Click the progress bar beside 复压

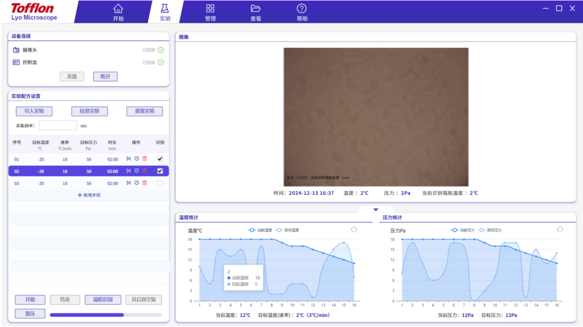pyautogui.click(x=105, y=315)
